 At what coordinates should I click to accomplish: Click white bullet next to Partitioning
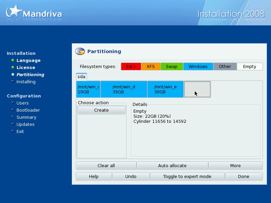coord(13,74)
